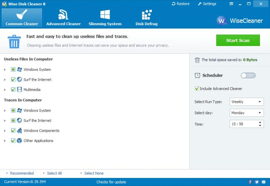This screenshot has height=186, width=270.
Task: Click the Multimedia film strip icon
Action: tap(20, 90)
